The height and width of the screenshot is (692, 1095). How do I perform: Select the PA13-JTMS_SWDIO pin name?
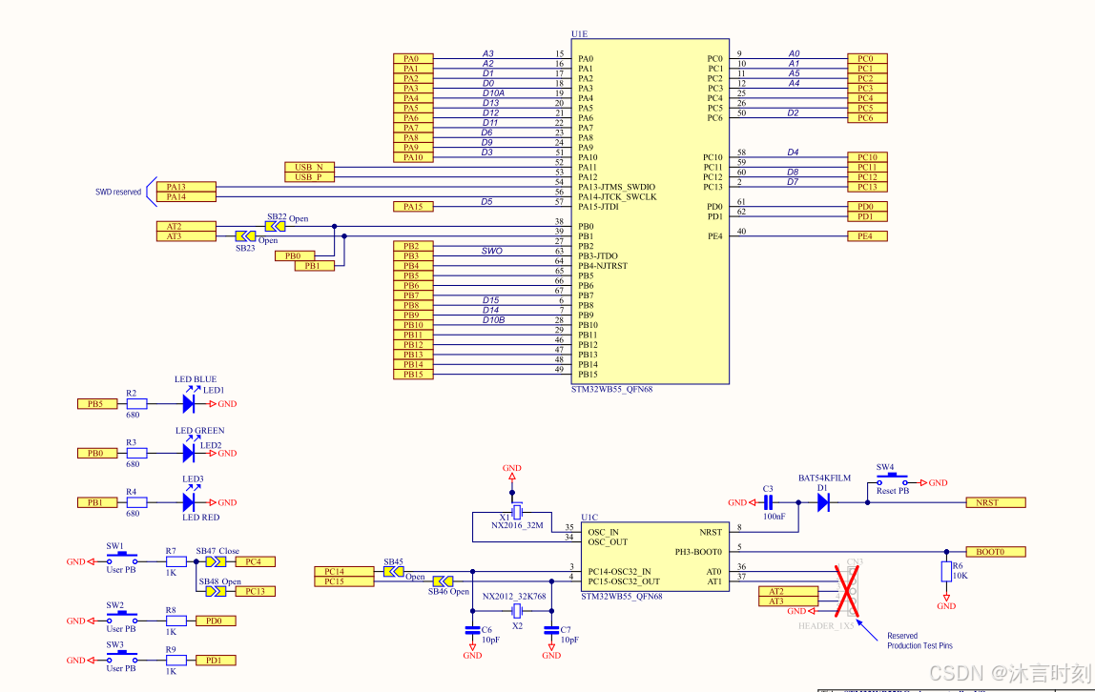[616, 187]
